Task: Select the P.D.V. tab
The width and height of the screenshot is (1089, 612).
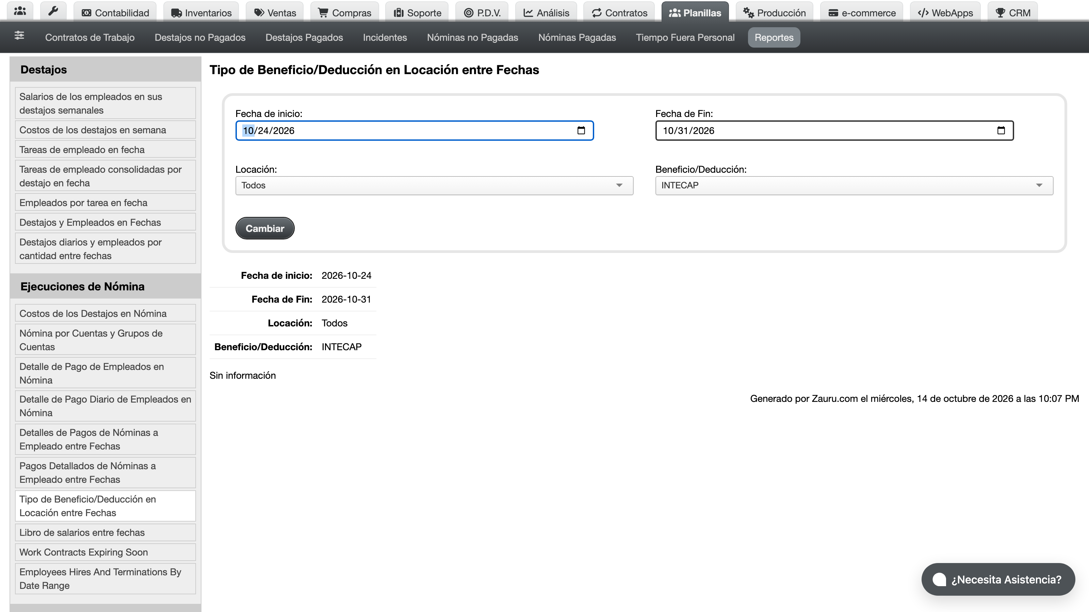Action: pos(482,13)
